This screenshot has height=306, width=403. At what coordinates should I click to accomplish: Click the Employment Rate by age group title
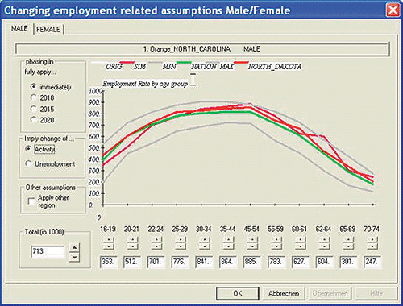[145, 84]
